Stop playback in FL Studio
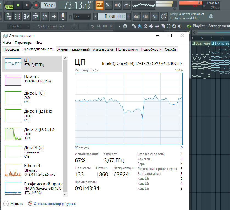The image size is (230, 210). pos(27,5)
